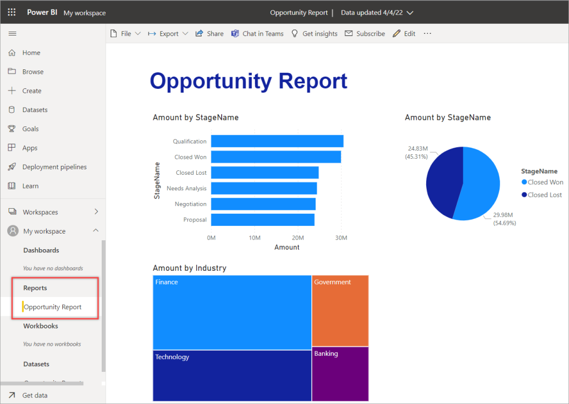Toggle Closed Won in the pie chart legend
This screenshot has height=404, width=569.
tap(542, 182)
